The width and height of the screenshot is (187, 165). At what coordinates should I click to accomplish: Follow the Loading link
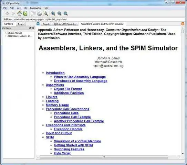point(52,101)
